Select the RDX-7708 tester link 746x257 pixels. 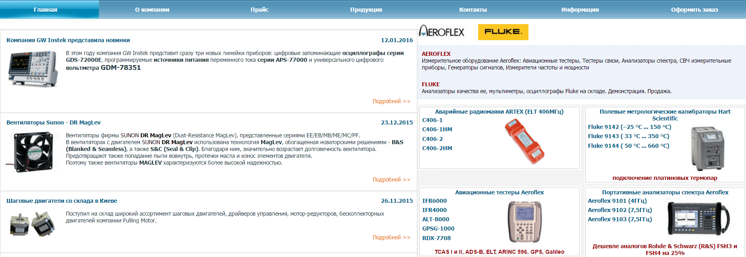click(x=436, y=238)
